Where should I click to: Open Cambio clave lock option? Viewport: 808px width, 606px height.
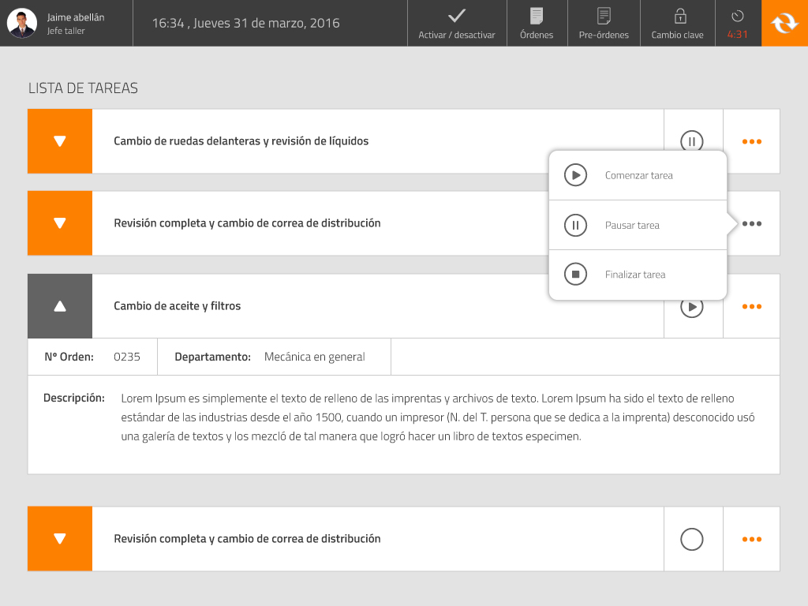pos(677,23)
